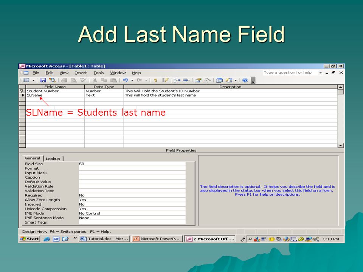Open the Window menu

pyautogui.click(x=118, y=73)
